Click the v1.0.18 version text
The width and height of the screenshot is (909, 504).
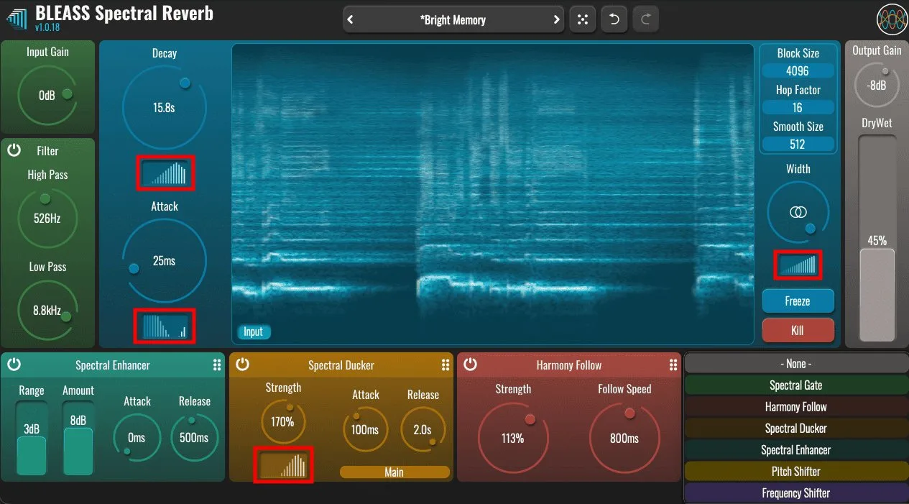(48, 28)
